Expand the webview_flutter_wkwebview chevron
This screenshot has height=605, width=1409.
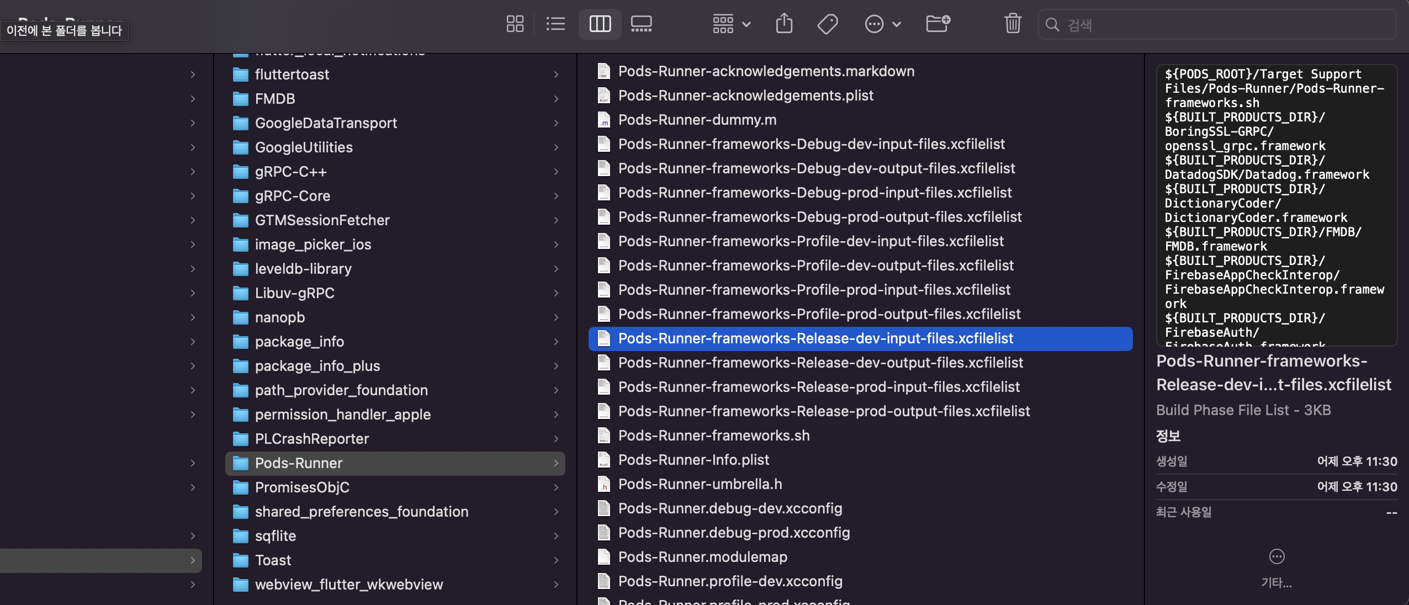556,585
